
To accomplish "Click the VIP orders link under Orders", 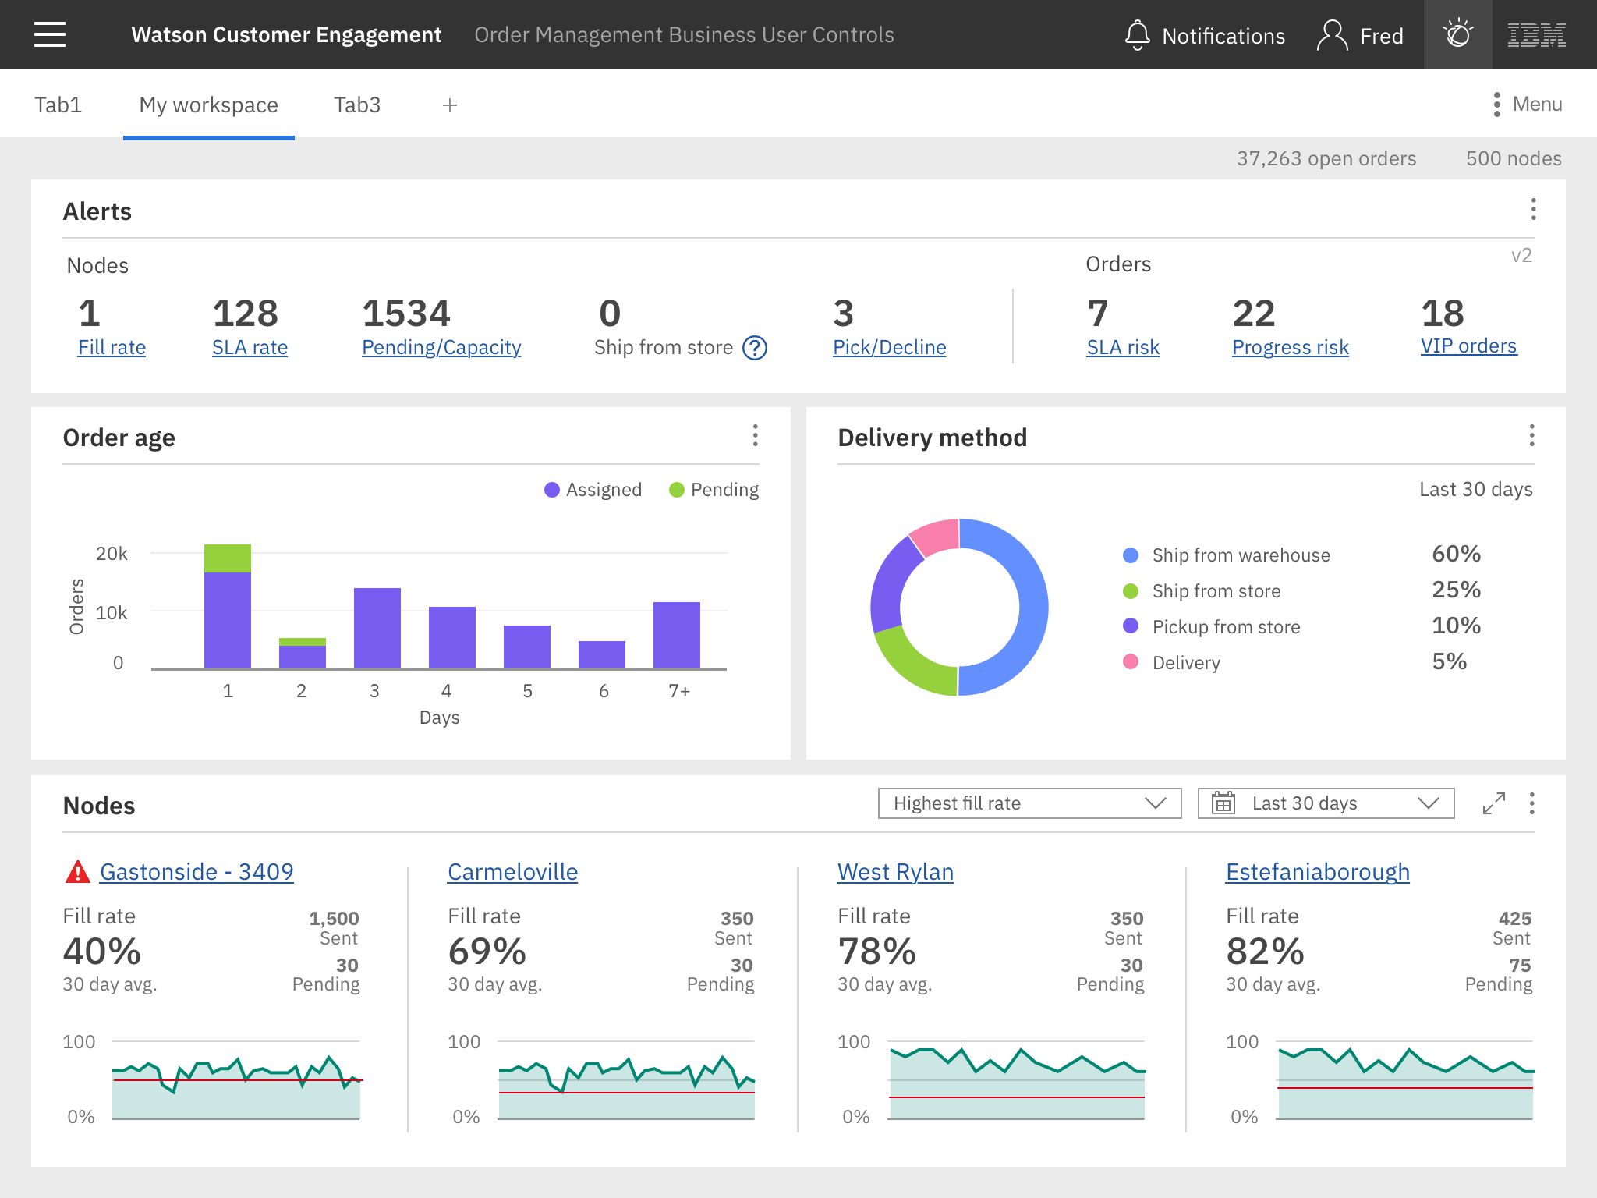I will [x=1468, y=346].
